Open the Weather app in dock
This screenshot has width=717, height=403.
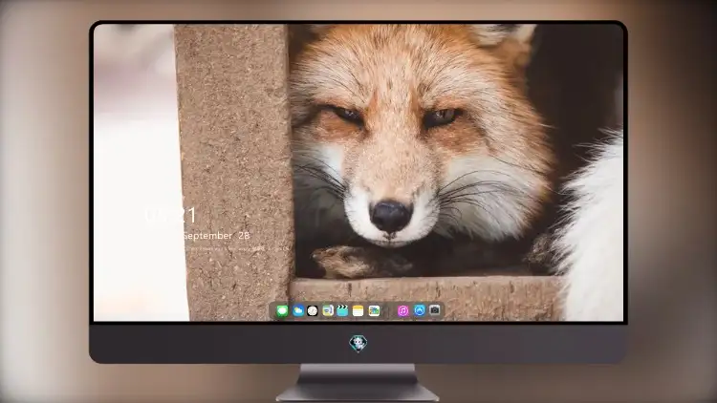click(297, 311)
